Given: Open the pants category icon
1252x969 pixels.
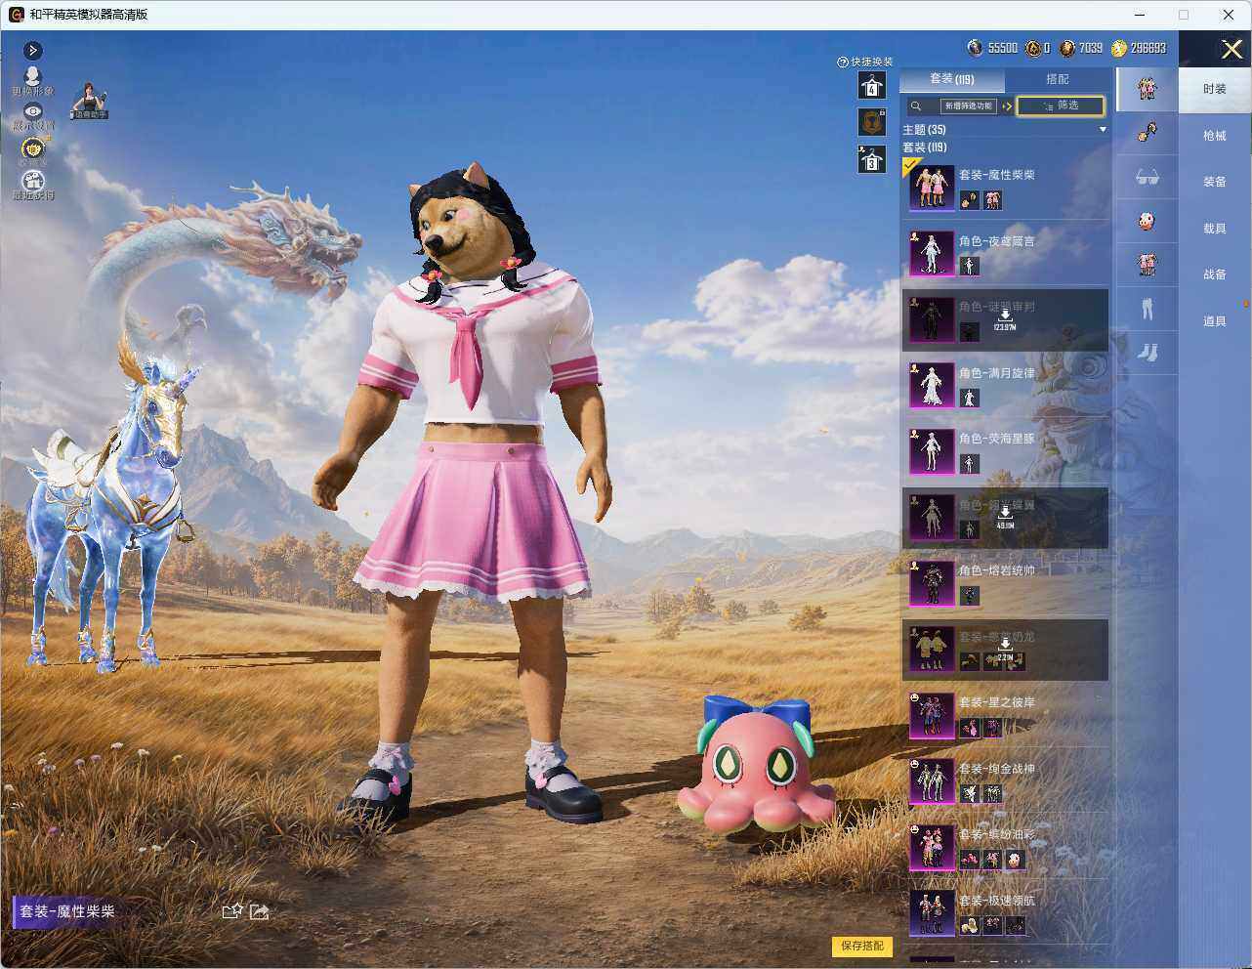Looking at the screenshot, I should coord(1147,309).
